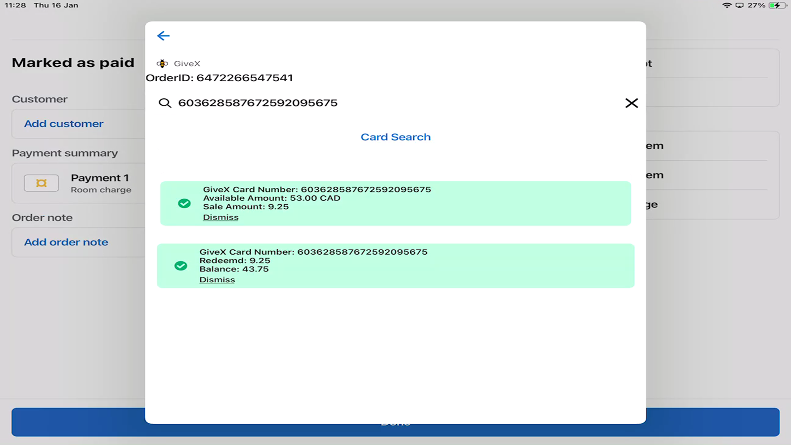
Task: Click the Payment 1 room charge icon
Action: point(42,183)
